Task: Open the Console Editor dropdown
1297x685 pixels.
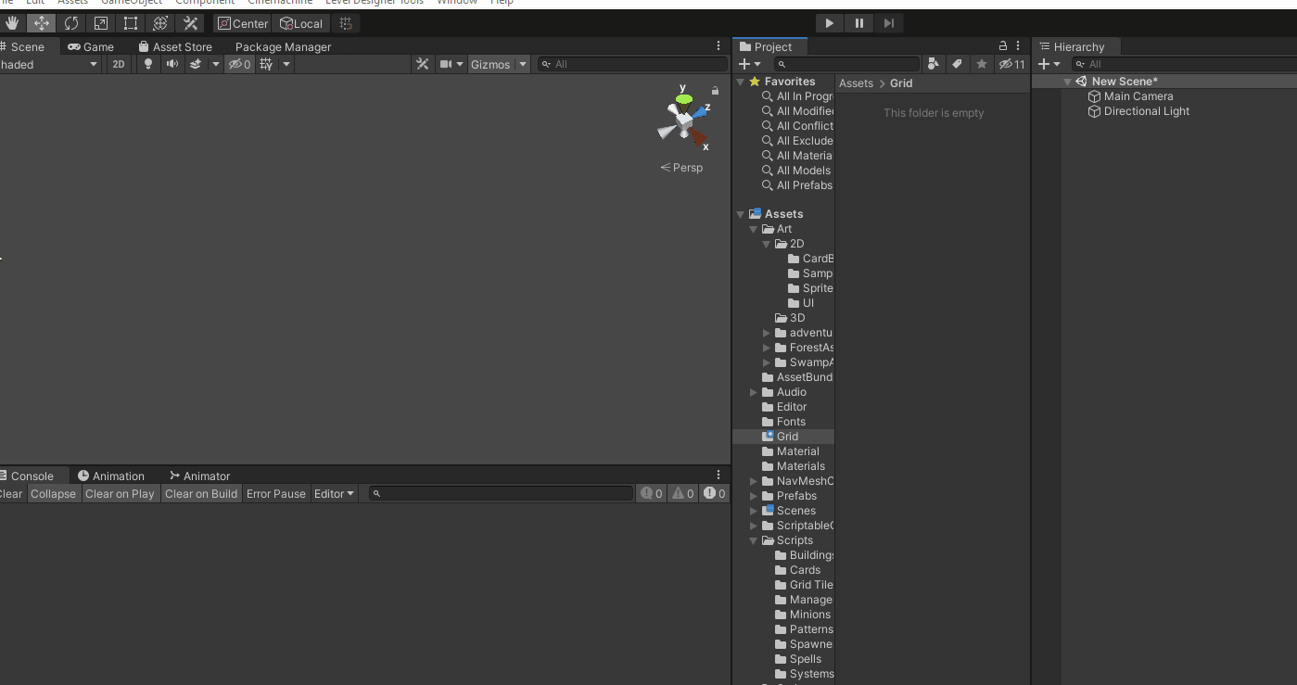Action: coord(335,493)
